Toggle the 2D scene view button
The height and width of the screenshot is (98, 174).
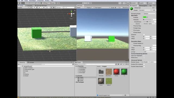(31, 7)
